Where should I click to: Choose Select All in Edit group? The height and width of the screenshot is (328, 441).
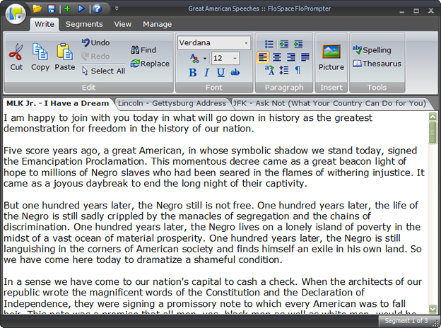103,71
